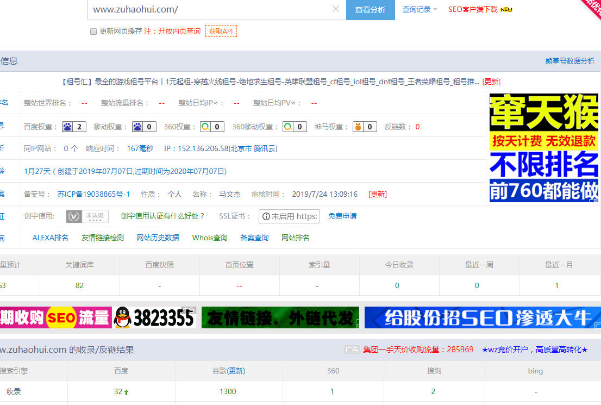Click the 百度快照 column header
601x405 pixels.
(159, 265)
